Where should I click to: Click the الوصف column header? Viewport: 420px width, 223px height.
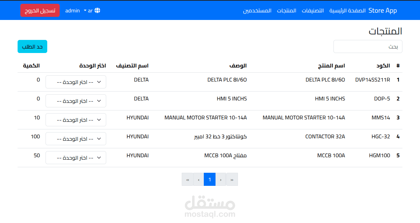tap(238, 65)
